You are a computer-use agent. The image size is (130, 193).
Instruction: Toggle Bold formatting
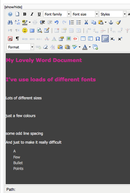point(24,14)
